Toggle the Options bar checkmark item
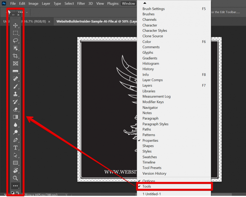Screen dimensions: 246x197 click(174, 181)
